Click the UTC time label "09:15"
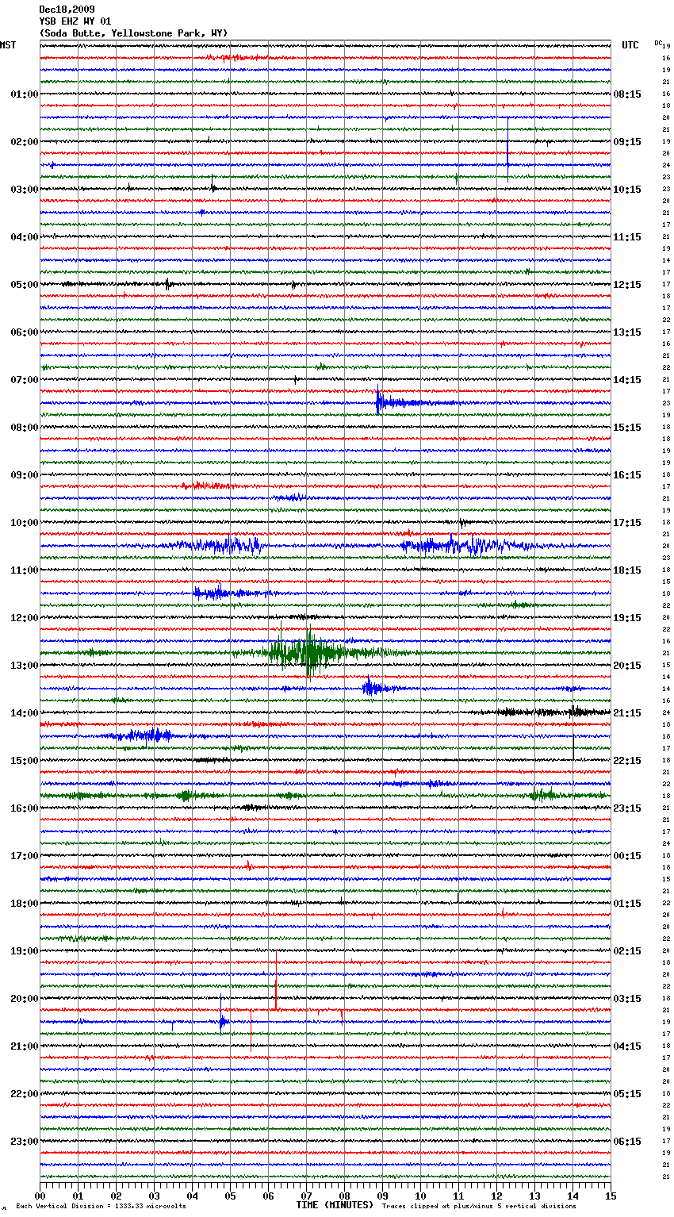 coord(627,142)
